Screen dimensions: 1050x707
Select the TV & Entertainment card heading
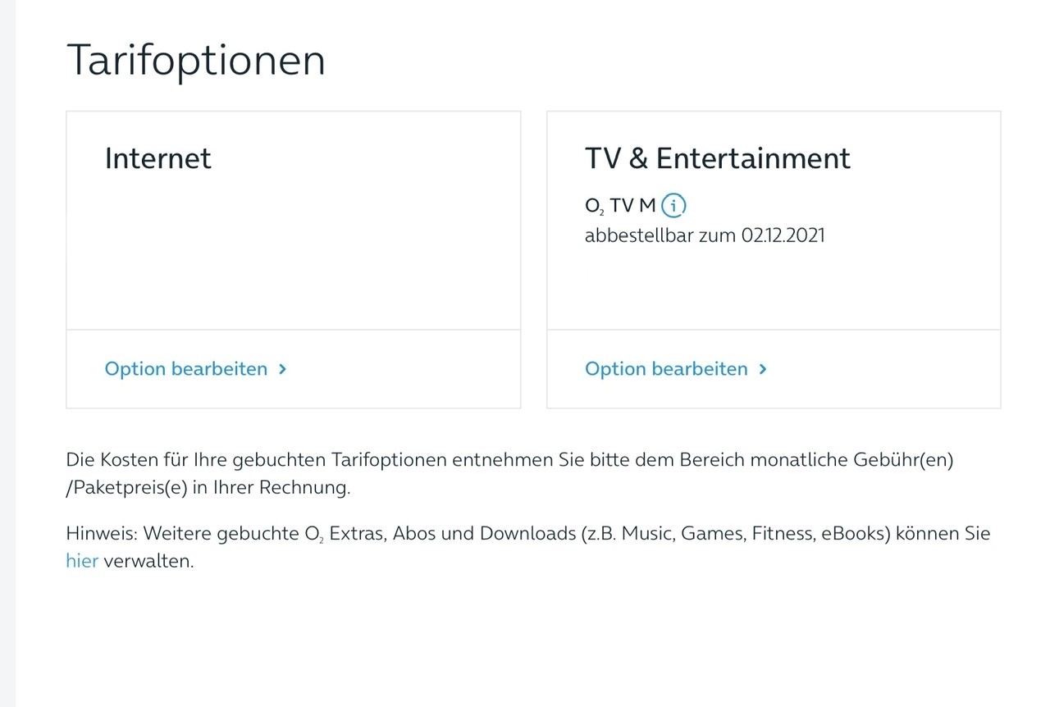pyautogui.click(x=718, y=157)
